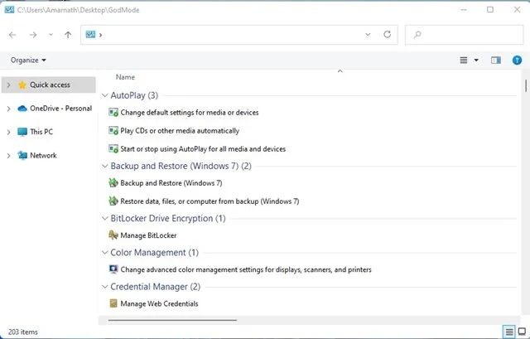Switch to details view in status bar
530x339 pixels.
click(x=509, y=332)
